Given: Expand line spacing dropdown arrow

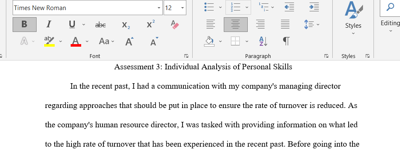Looking at the screenshot, I should pos(318,25).
